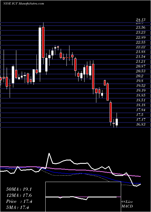This screenshot has height=212, width=151.
Task: Click the 17.5 price axis label
Action: tap(140, 115)
